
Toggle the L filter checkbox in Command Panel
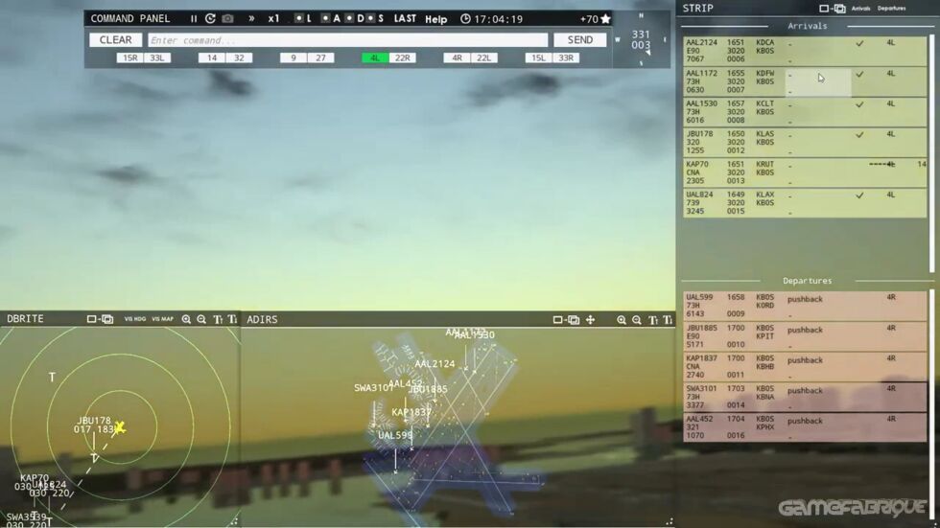pos(299,18)
